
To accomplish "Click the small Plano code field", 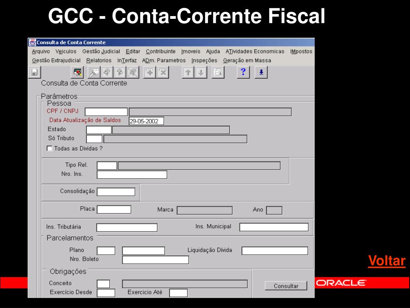I will tap(106, 251).
